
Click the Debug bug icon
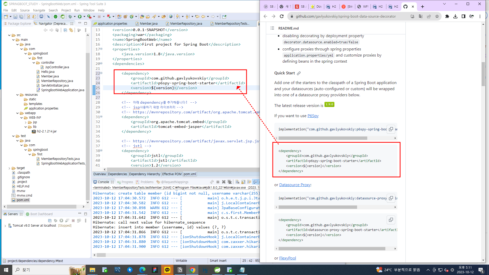pos(70,17)
